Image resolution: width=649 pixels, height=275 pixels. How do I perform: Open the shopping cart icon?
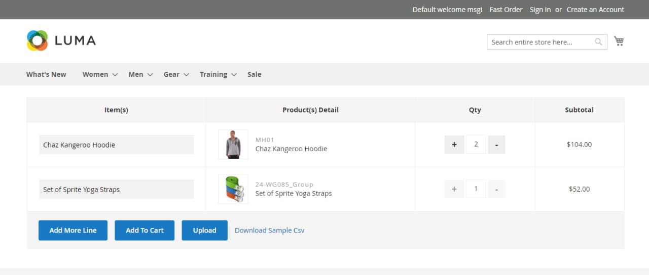click(x=619, y=41)
